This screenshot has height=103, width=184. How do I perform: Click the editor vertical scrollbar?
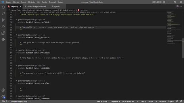[x=183, y=48]
